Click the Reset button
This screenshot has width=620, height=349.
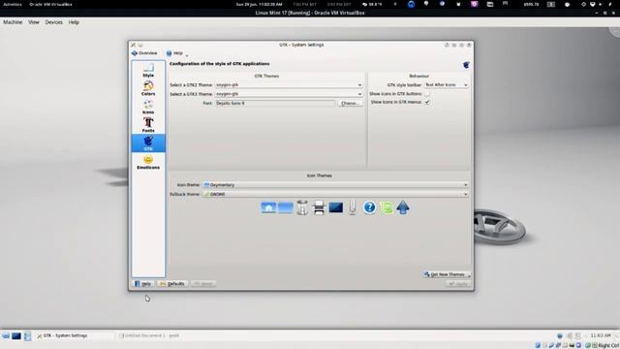[x=202, y=284]
